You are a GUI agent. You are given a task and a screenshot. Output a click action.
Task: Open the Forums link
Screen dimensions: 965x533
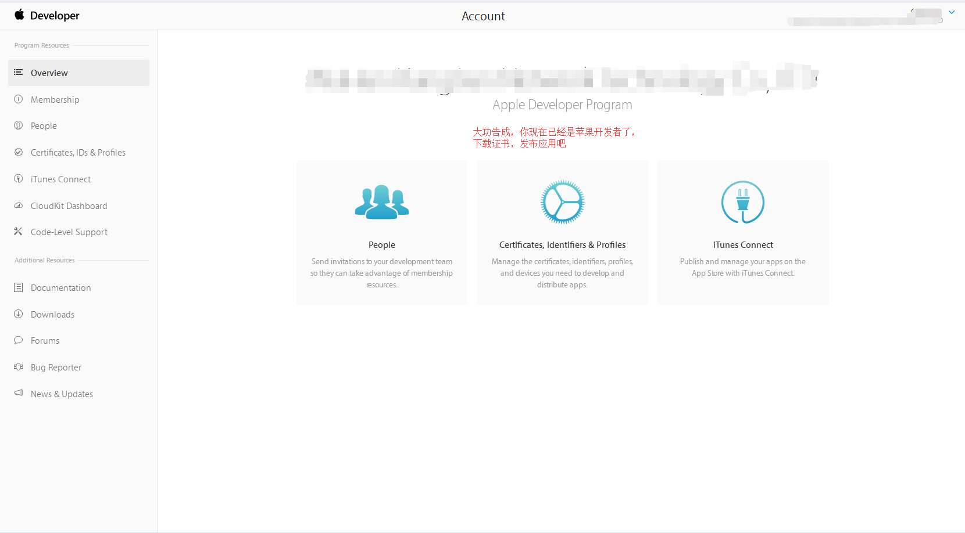(45, 341)
